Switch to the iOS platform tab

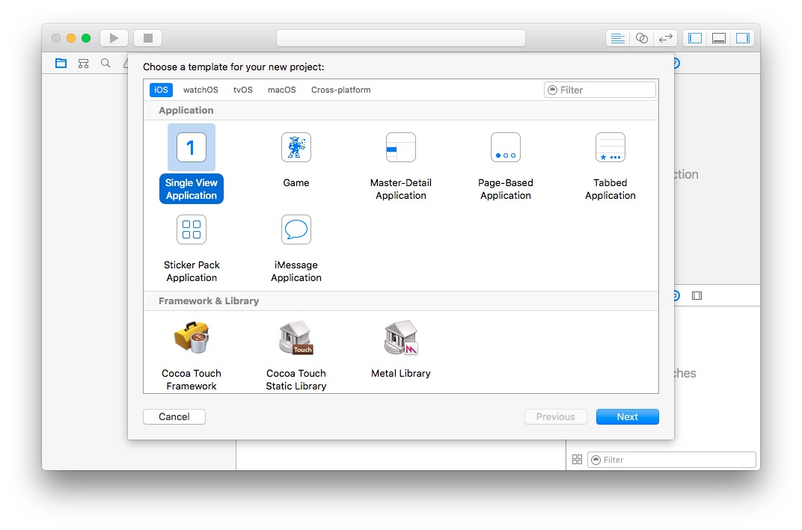161,90
